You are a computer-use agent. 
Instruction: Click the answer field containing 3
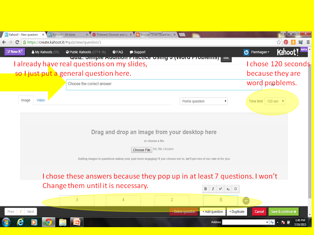pos(77,200)
